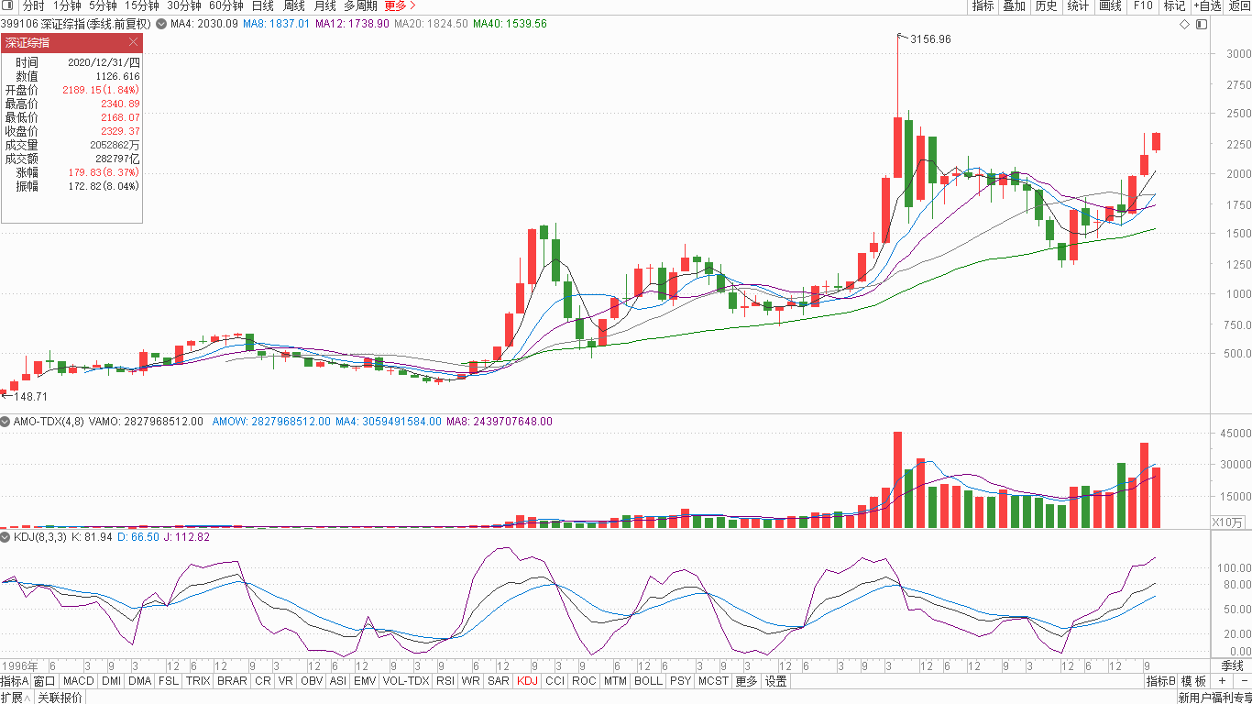
Task: Click the 季线 period label at bottom right
Action: pyautogui.click(x=1232, y=665)
